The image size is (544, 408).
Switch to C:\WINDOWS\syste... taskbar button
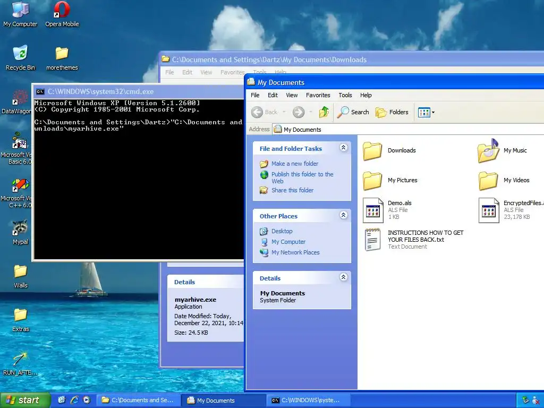tap(309, 401)
